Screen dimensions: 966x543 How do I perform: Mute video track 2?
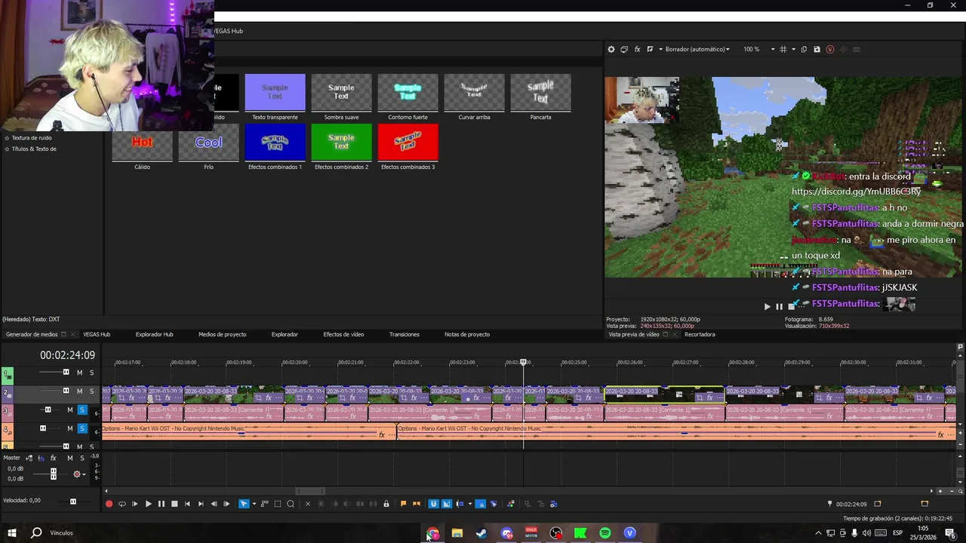79,391
